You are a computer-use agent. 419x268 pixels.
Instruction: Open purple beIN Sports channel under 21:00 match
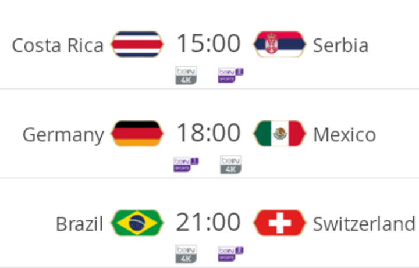(230, 254)
